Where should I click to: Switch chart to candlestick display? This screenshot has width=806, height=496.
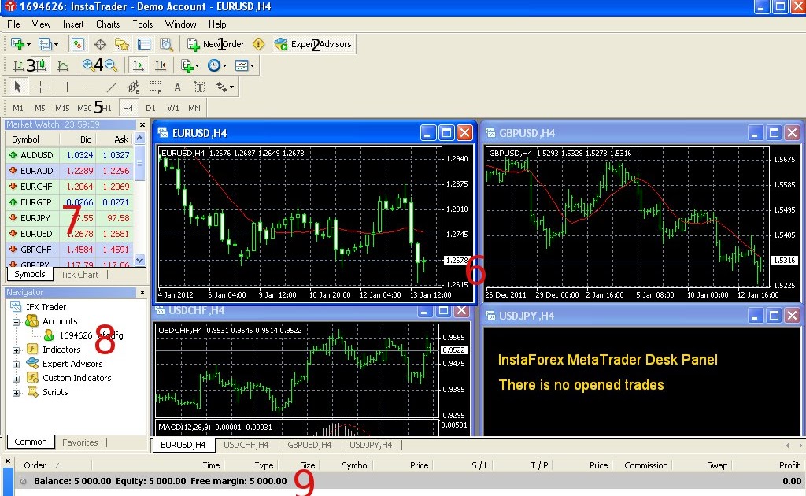click(x=40, y=65)
